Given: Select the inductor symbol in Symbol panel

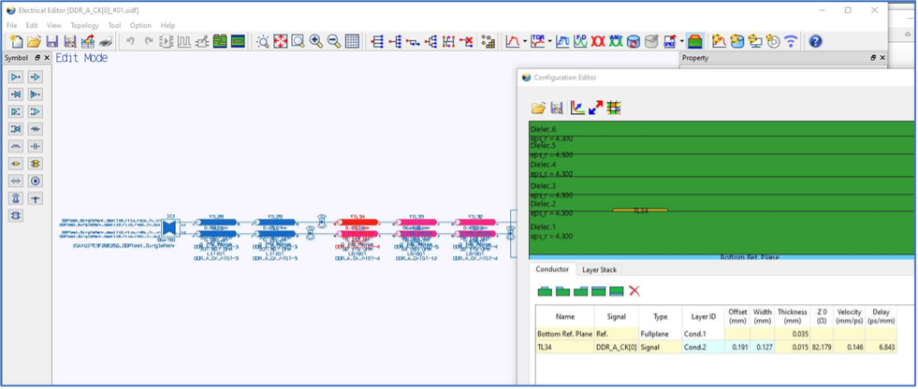Looking at the screenshot, I should click(16, 146).
